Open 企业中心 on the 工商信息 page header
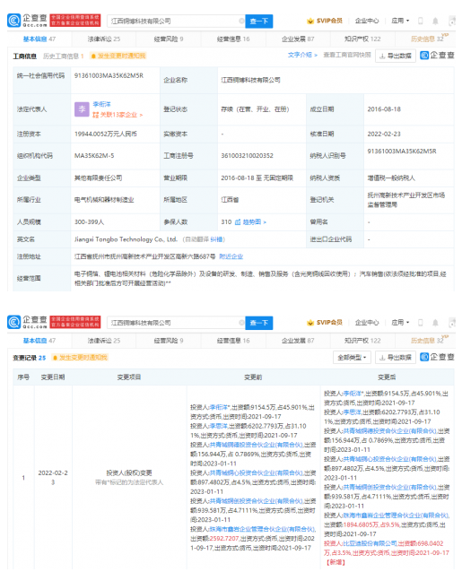Image resolution: width=462 pixels, height=572 pixels. pos(367,21)
